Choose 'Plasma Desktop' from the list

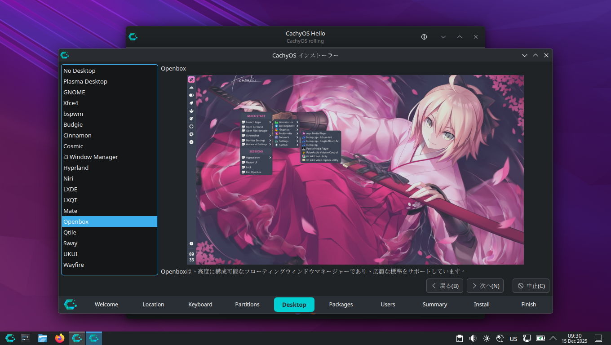click(x=110, y=81)
